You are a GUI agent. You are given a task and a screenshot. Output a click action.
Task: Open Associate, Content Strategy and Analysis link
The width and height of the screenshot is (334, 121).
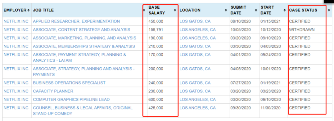point(81,30)
